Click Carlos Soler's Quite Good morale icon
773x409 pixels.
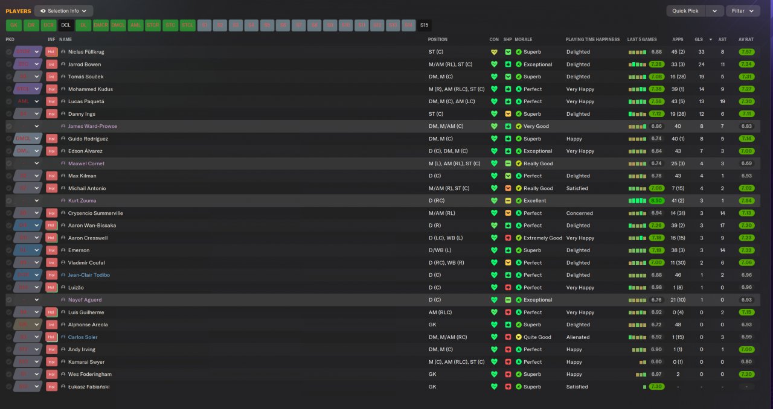[519, 337]
